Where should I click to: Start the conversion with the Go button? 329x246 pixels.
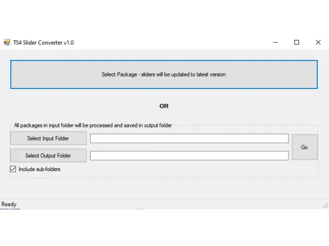[304, 147]
